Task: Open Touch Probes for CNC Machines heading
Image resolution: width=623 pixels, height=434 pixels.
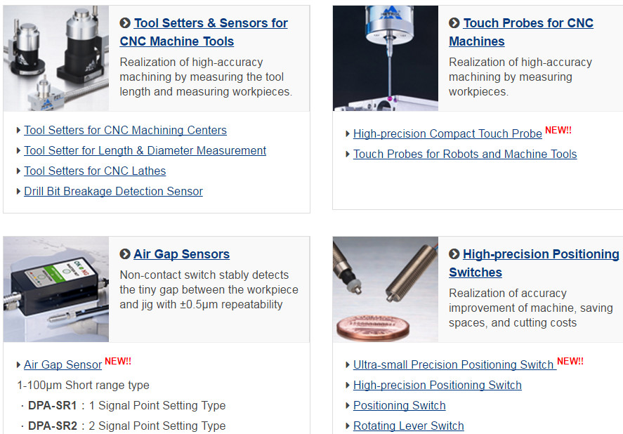Action: (x=521, y=32)
